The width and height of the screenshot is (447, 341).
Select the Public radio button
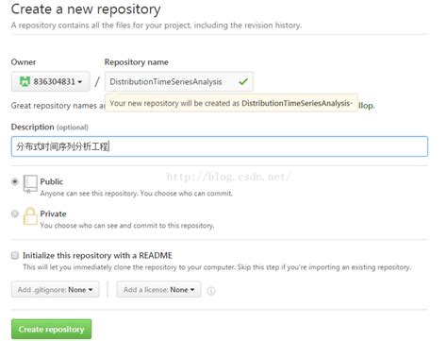coord(15,181)
